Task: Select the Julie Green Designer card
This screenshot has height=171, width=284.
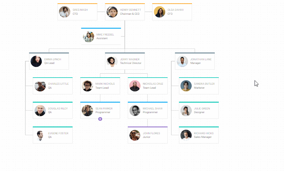Action: (x=199, y=110)
